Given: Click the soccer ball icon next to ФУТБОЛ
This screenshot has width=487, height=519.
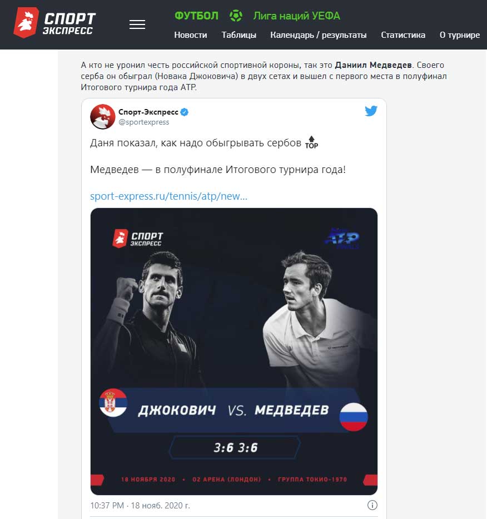Looking at the screenshot, I should [x=236, y=16].
